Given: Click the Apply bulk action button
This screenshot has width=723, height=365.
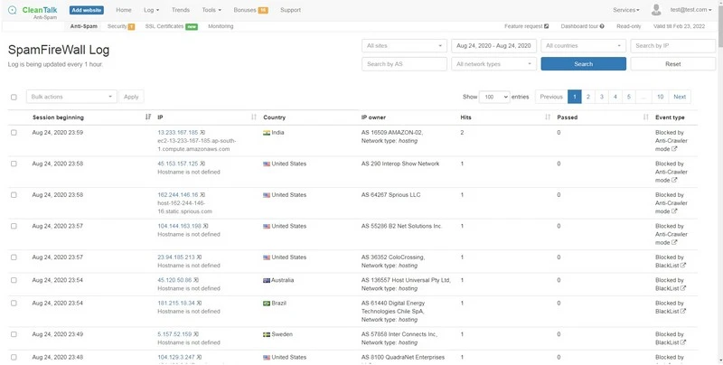Looking at the screenshot, I should tap(131, 97).
